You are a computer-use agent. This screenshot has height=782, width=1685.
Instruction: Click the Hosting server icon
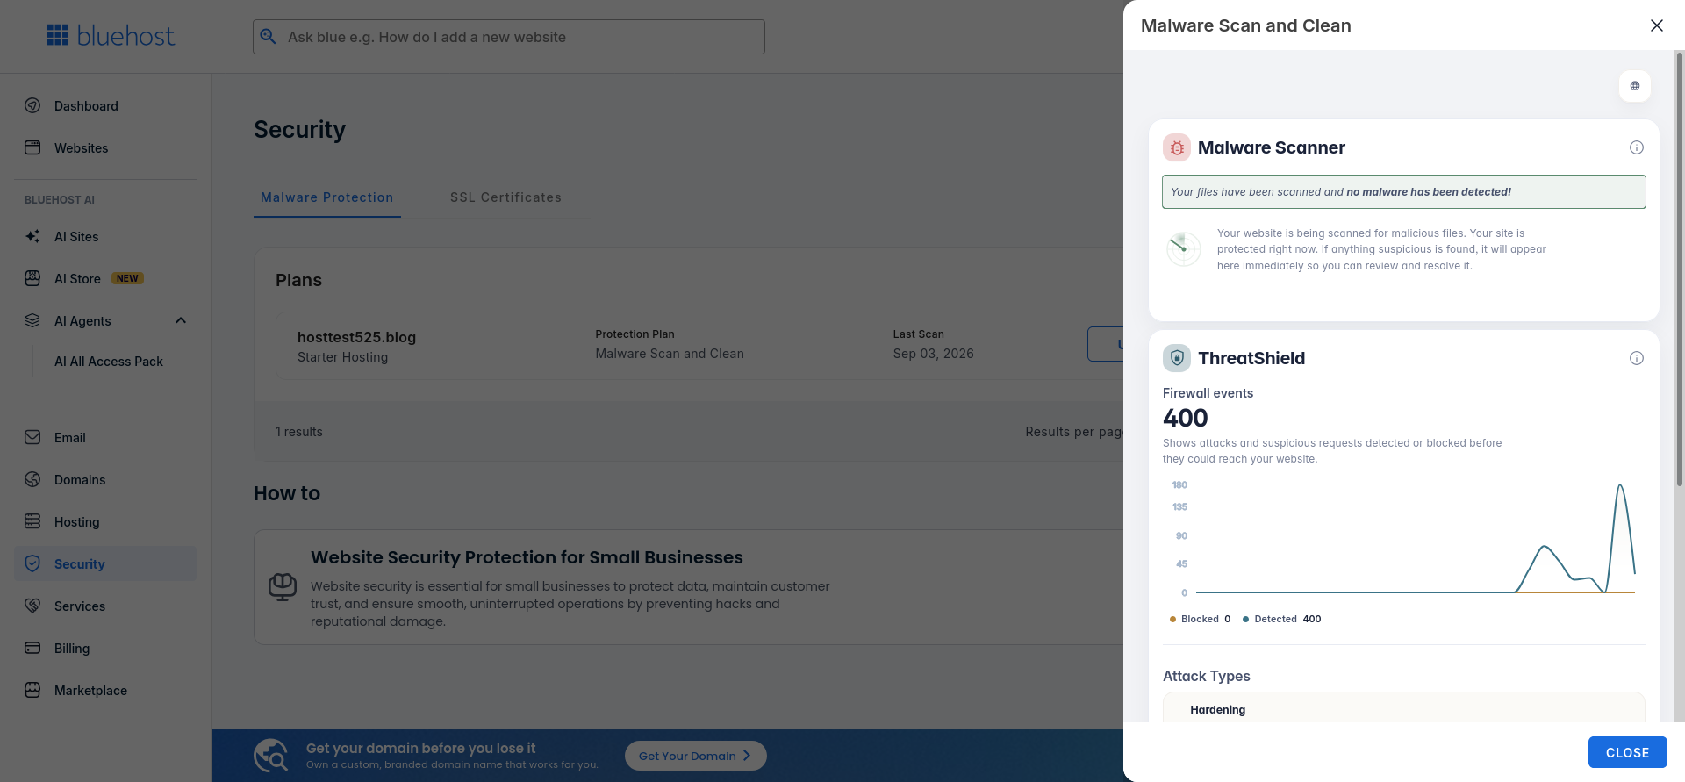point(32,521)
